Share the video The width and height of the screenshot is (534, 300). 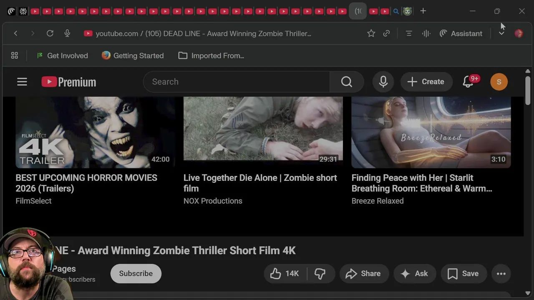pos(363,273)
